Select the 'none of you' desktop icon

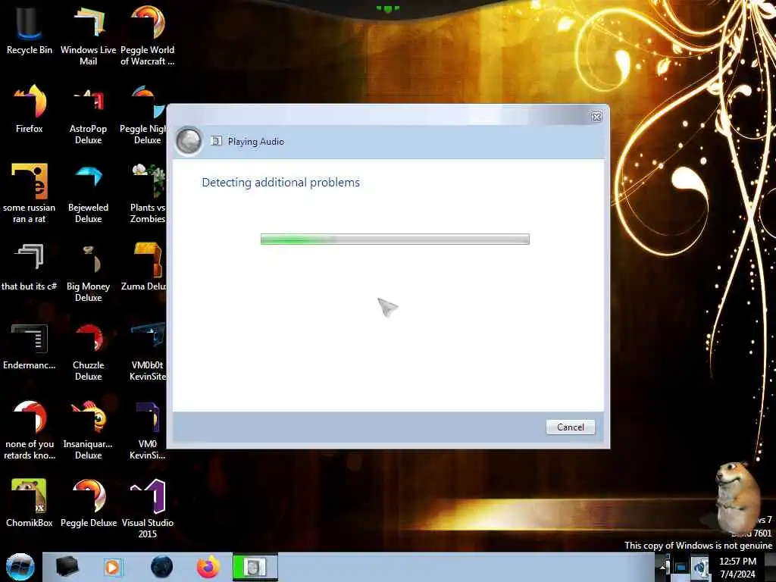(30, 430)
